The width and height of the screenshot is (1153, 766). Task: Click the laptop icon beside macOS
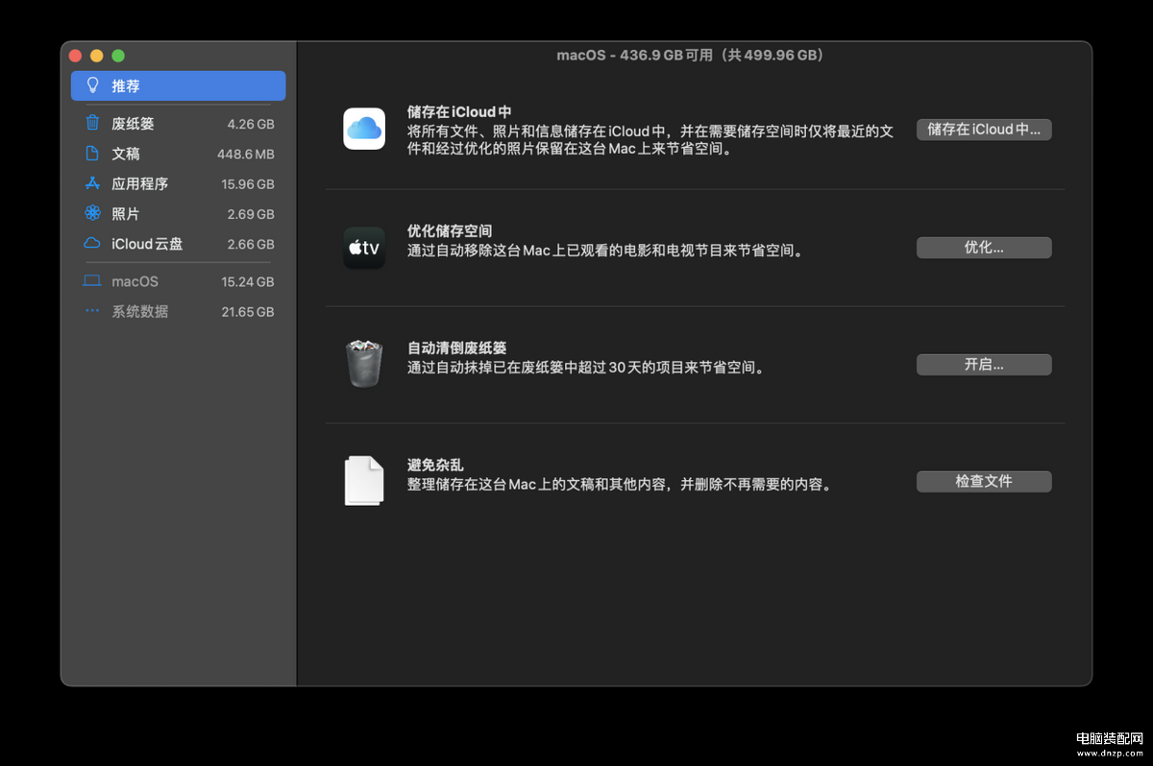92,281
